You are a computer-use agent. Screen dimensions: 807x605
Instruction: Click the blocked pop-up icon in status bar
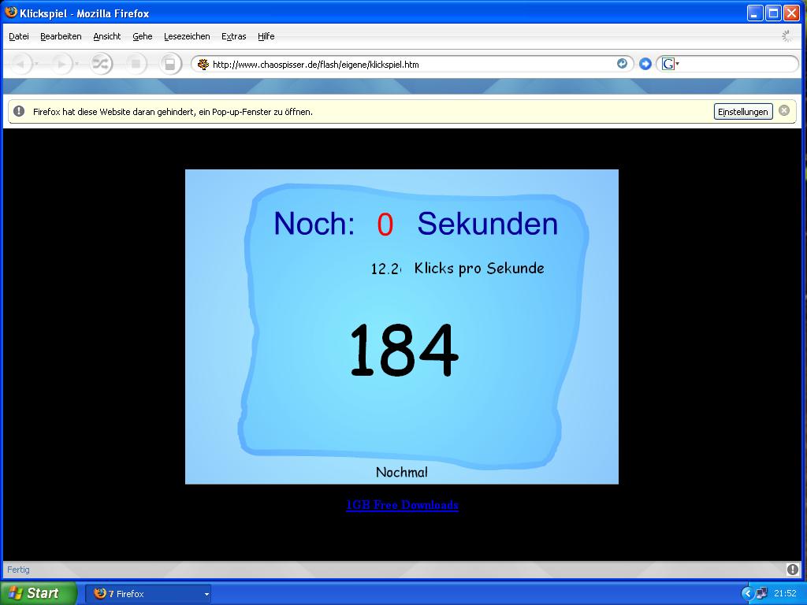tap(792, 570)
